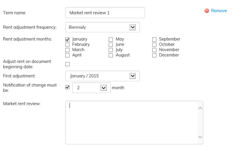Select the October month checkbox
Screen dimensions: 252x147
(x=154, y=45)
